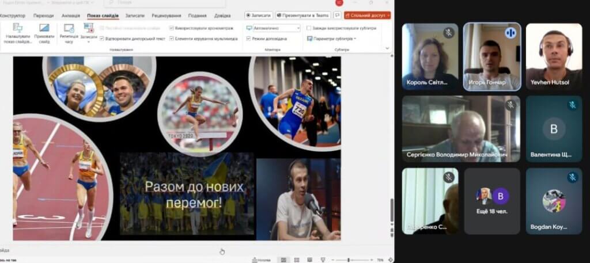Start Rehearse Timings (Репетиція часу)
This screenshot has height=263, width=590.
69,33
